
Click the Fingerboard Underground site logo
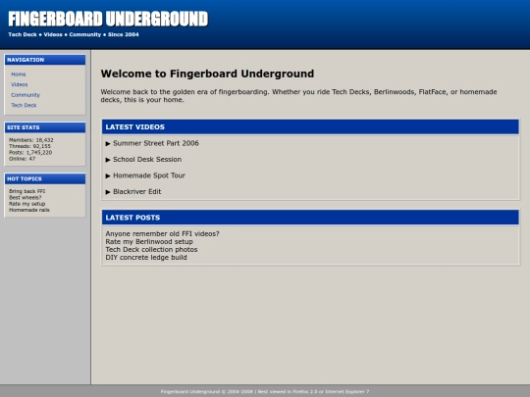point(108,19)
